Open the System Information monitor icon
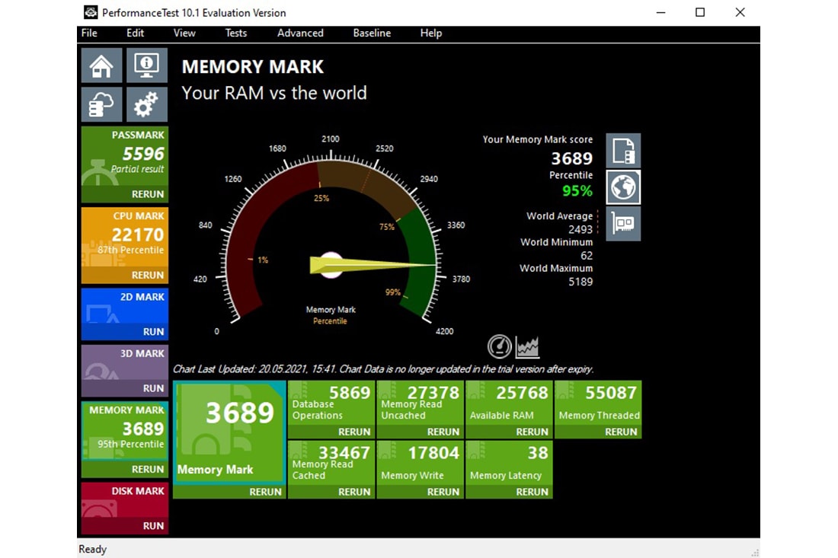Image resolution: width=838 pixels, height=558 pixels. point(146,66)
